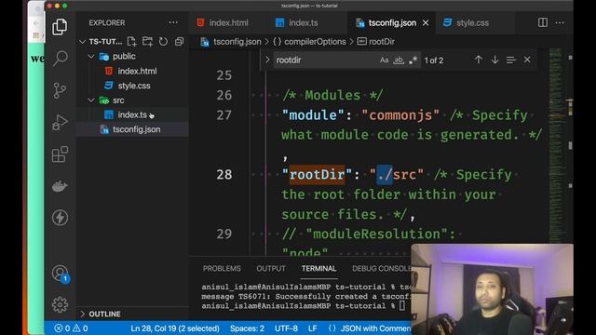596x335 pixels.
Task: Change end of line via LF
Action: (313, 328)
